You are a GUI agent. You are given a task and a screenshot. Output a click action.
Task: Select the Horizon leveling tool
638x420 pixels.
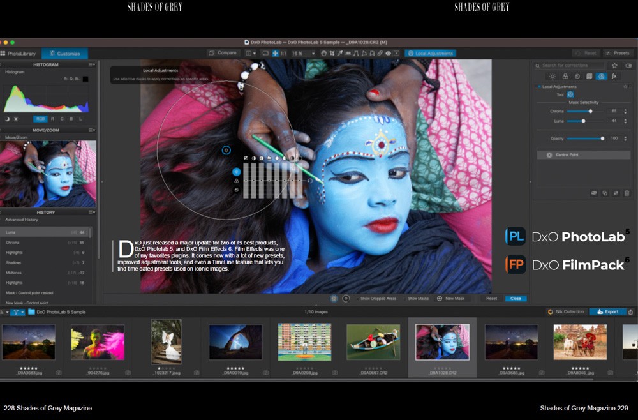click(348, 54)
